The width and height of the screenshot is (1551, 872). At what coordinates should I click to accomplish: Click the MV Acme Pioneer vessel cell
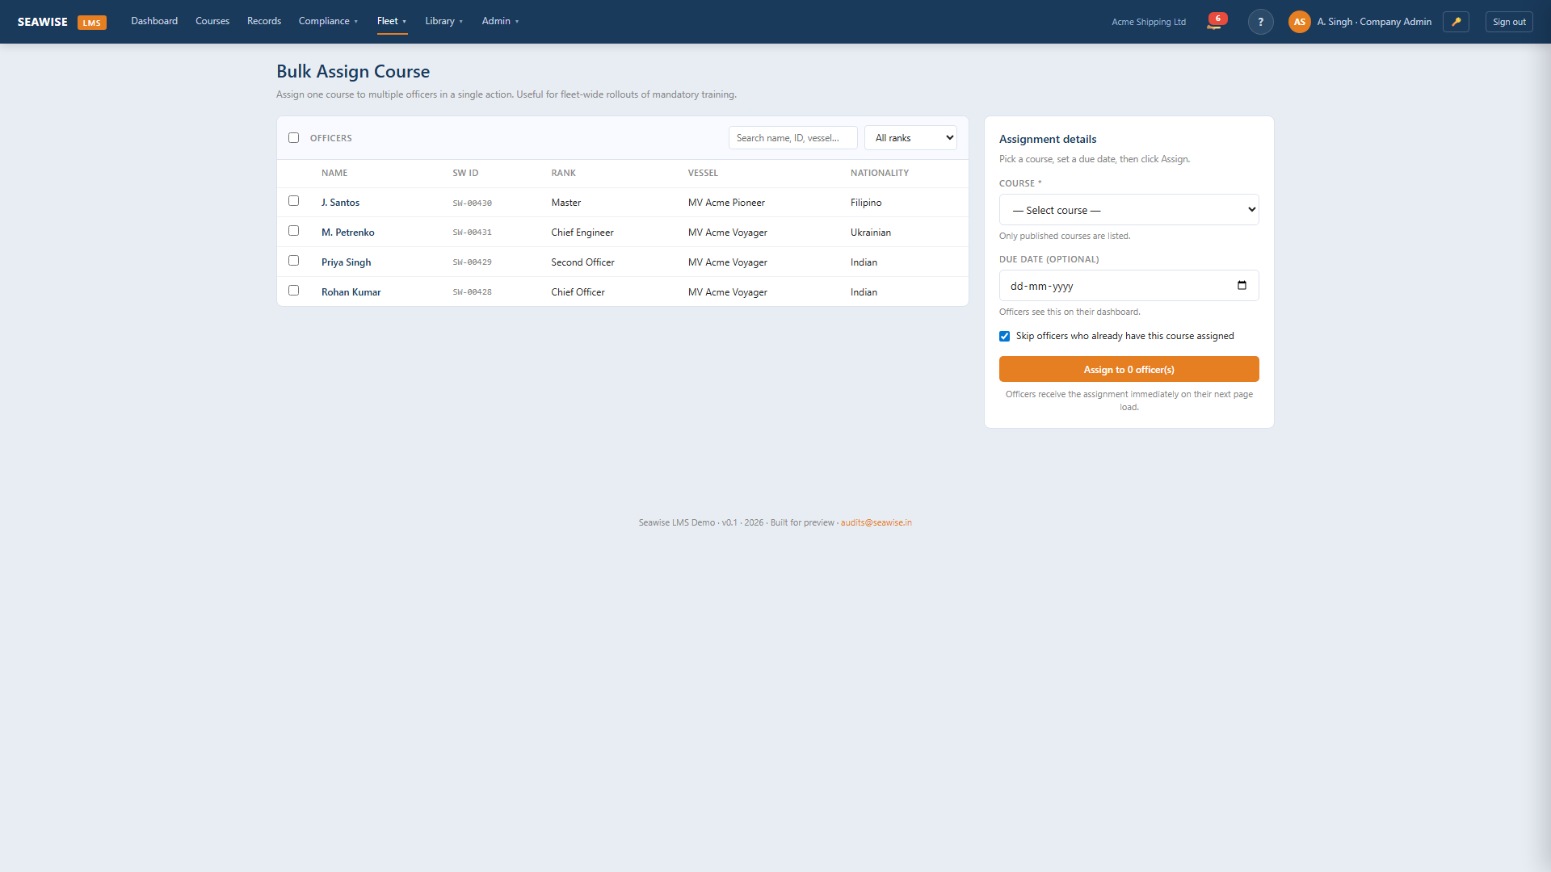726,203
